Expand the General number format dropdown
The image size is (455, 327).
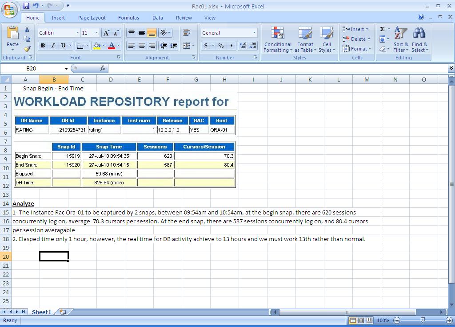[254, 33]
